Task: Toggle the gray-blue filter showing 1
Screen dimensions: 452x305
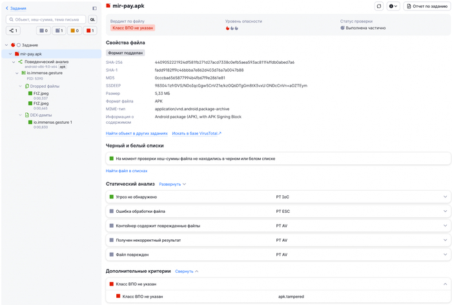Action: (x=59, y=30)
